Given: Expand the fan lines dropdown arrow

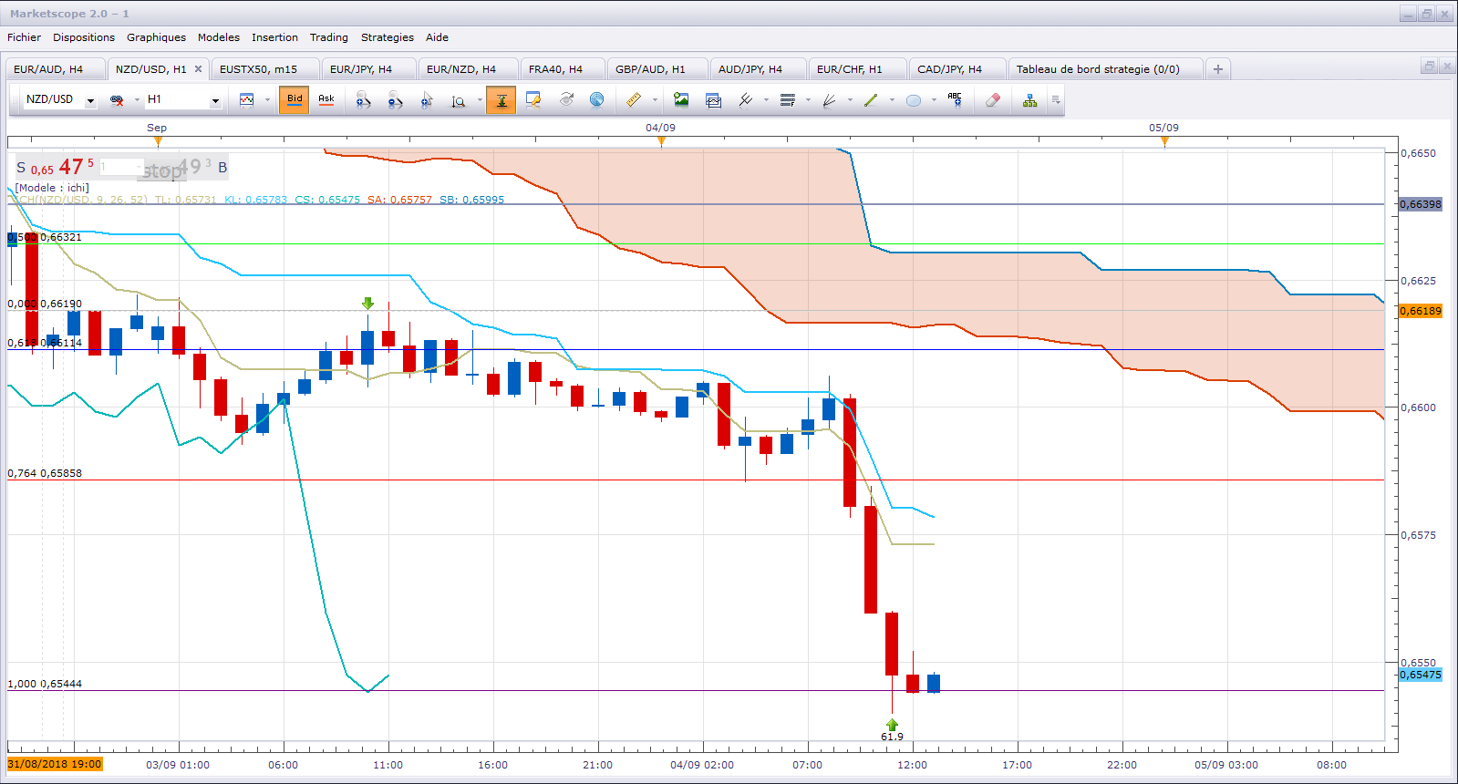Looking at the screenshot, I should pyautogui.click(x=850, y=100).
